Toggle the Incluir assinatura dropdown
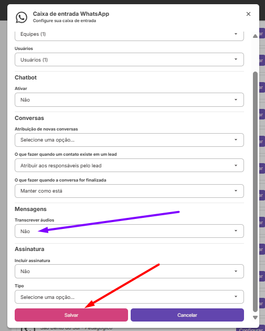265x331 pixels. pyautogui.click(x=129, y=271)
